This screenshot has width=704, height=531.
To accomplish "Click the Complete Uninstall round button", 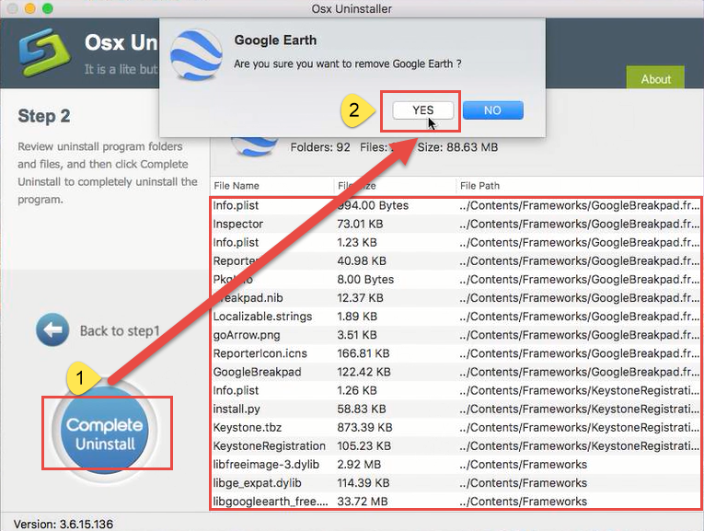I will pyautogui.click(x=104, y=433).
